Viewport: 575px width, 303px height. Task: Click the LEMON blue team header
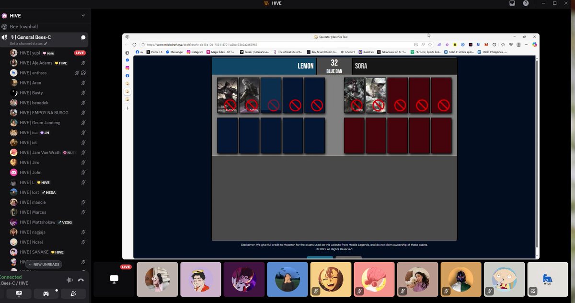[x=264, y=66]
